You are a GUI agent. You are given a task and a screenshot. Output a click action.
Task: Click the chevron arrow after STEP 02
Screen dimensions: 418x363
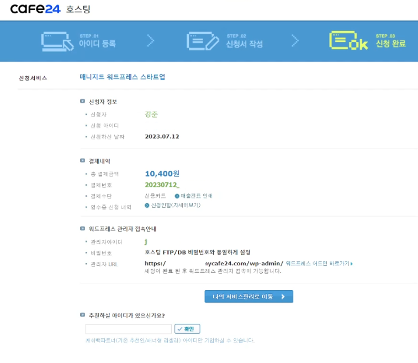295,40
